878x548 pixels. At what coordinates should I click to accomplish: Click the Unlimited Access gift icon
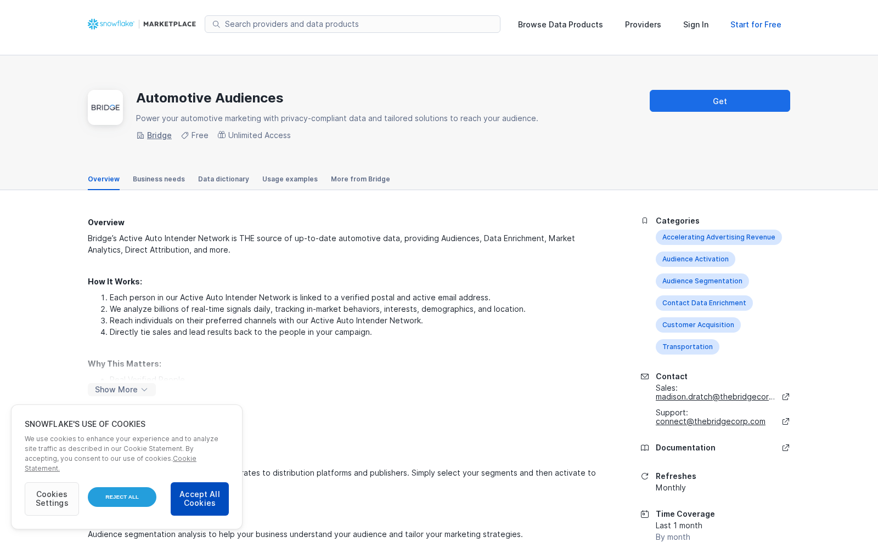(222, 135)
